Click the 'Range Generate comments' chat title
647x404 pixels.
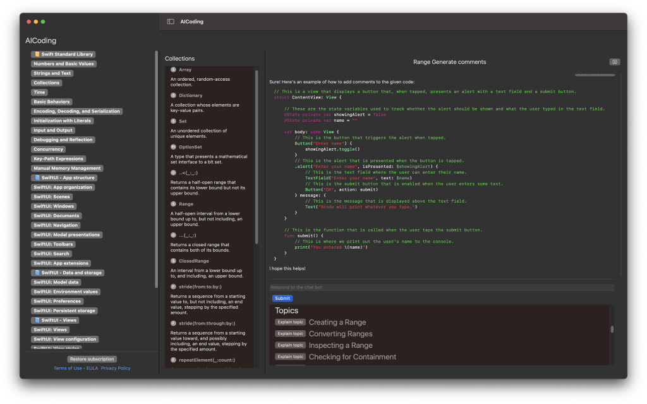click(x=449, y=62)
